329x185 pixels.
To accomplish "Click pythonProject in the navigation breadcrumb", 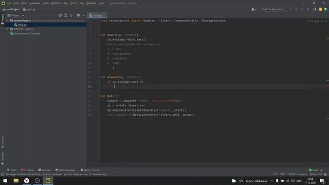I will tap(11, 9).
